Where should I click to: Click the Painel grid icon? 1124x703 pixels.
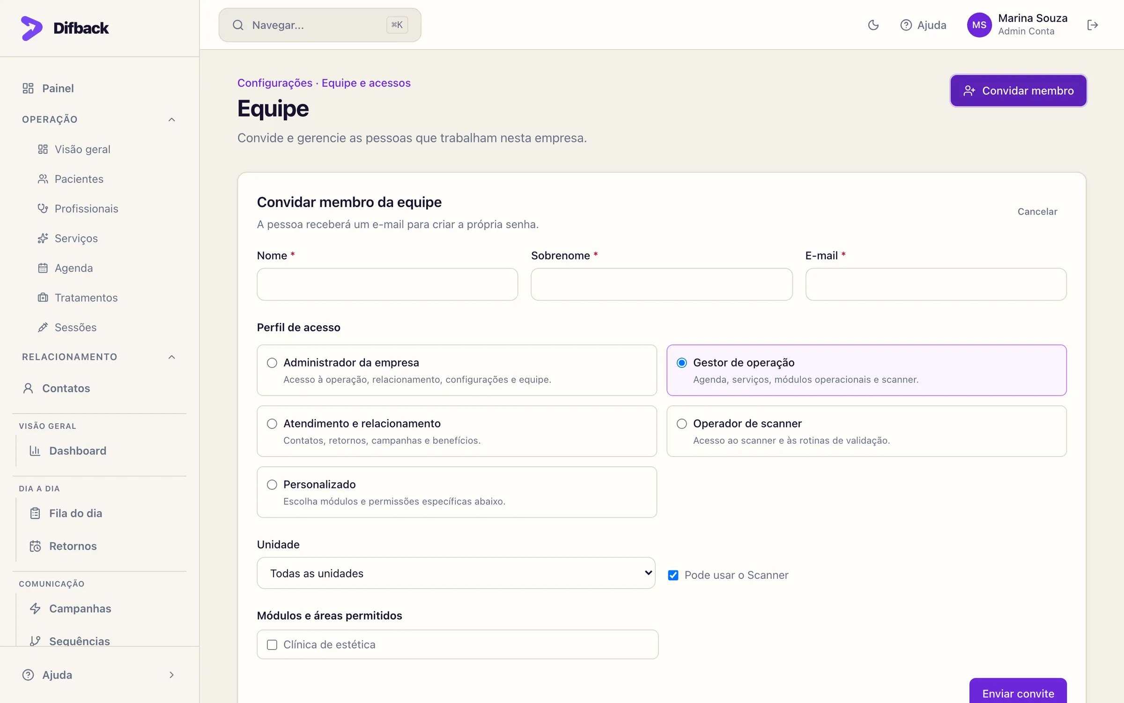click(x=28, y=88)
